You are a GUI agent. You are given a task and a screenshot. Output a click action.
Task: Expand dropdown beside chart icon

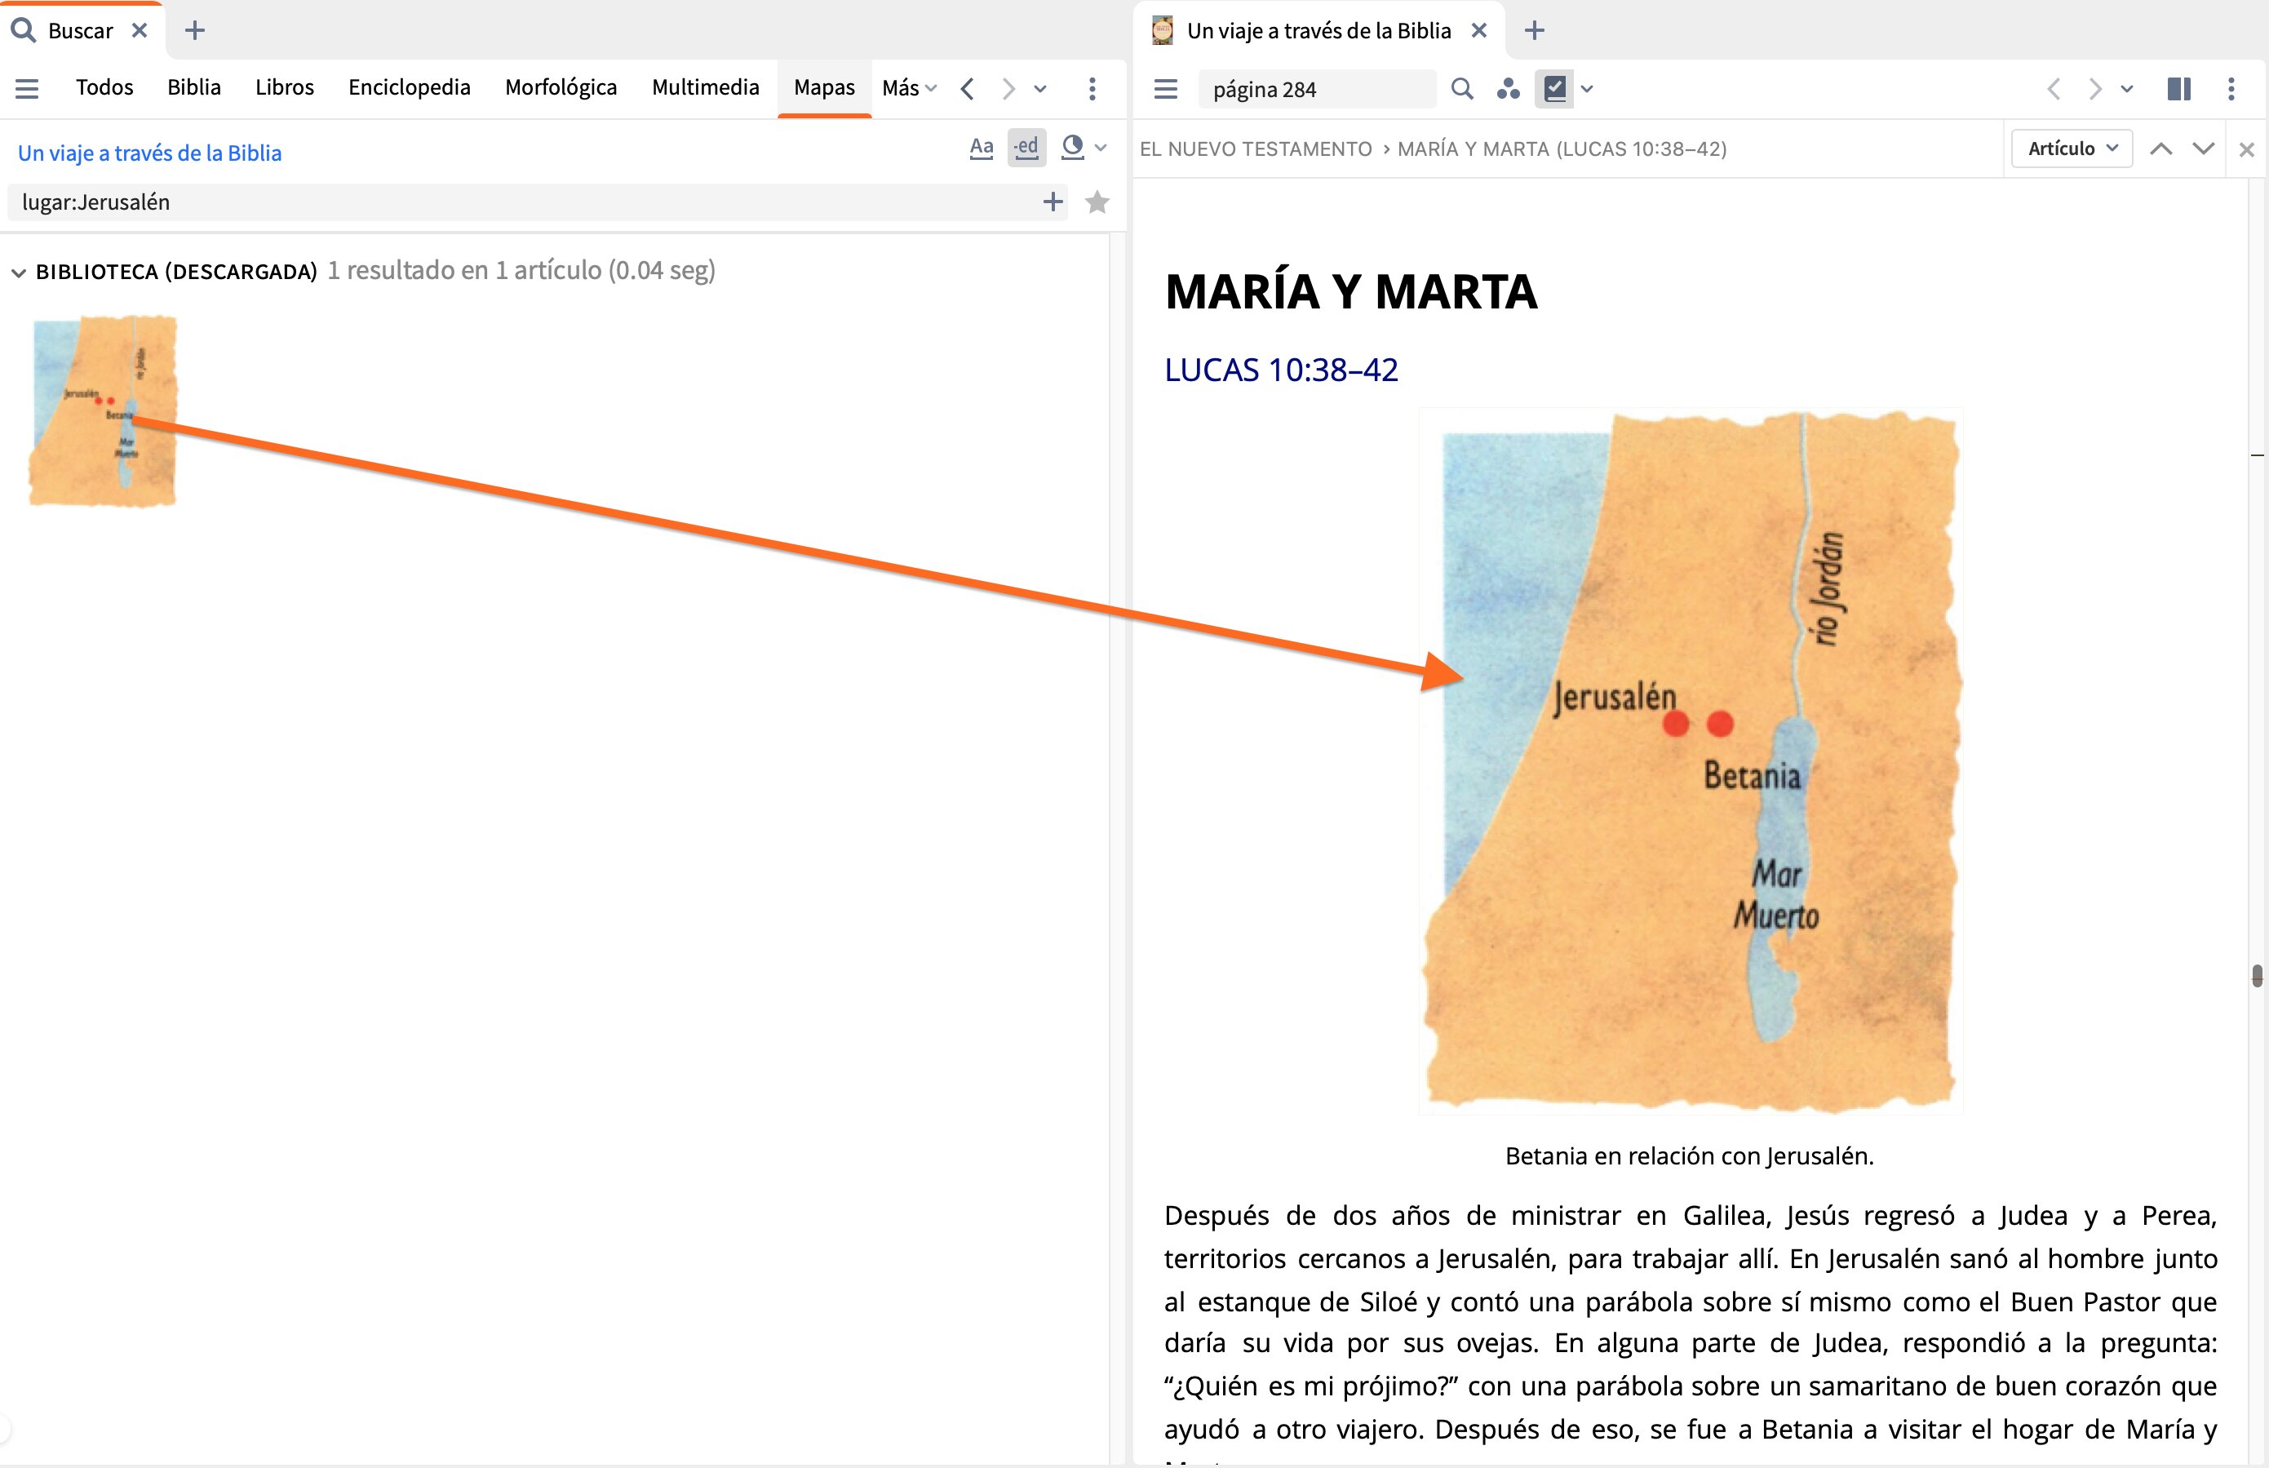[x=1101, y=148]
